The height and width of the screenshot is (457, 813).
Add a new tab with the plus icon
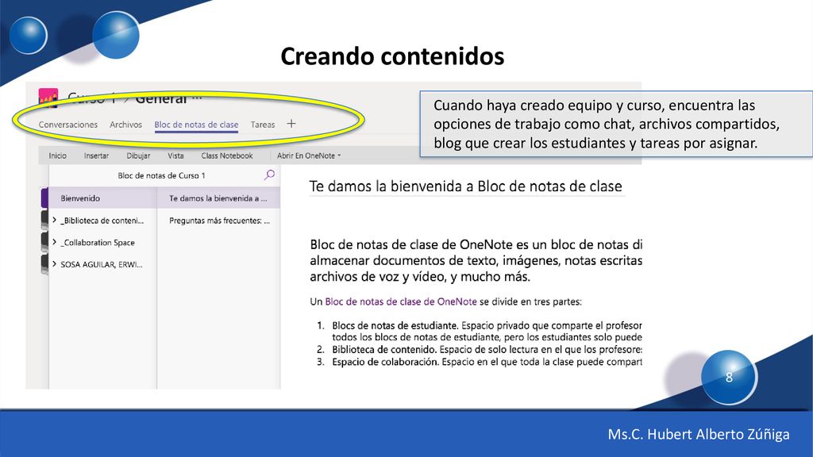(x=291, y=123)
